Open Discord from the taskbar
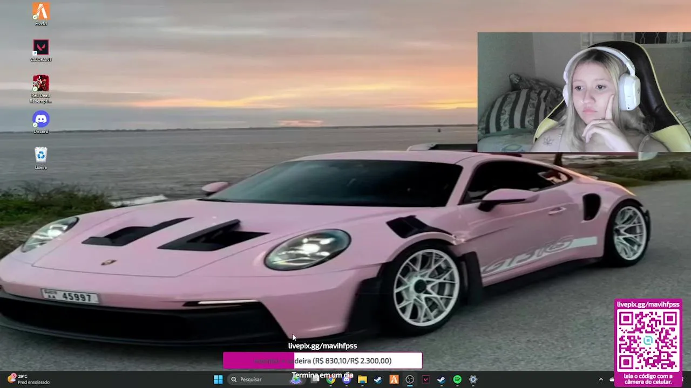This screenshot has width=691, height=388. pyautogui.click(x=347, y=379)
